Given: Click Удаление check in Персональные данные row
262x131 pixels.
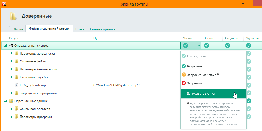Looking at the screenshot, I should 249,101.
